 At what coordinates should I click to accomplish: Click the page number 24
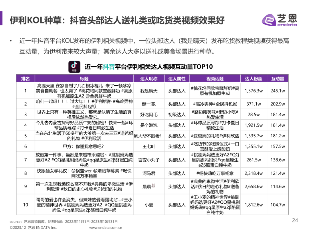(295, 220)
